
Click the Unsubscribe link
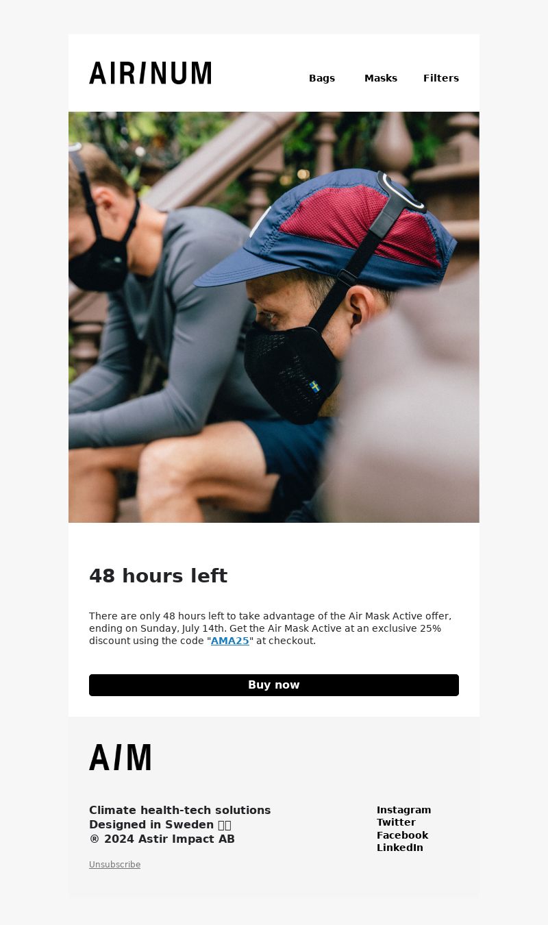point(114,865)
